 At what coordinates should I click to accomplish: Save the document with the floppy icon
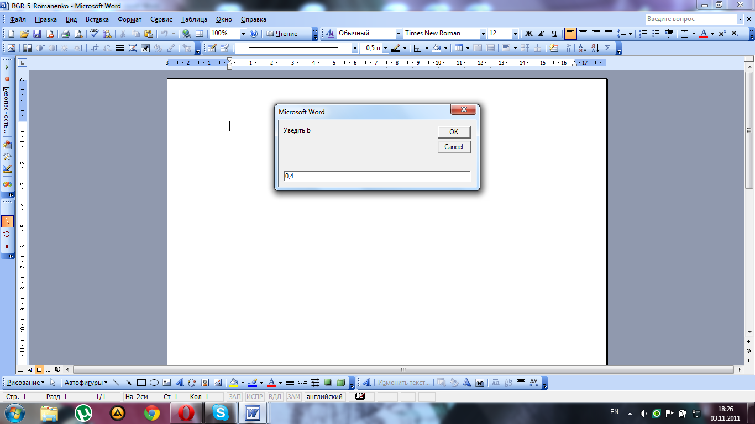pyautogui.click(x=37, y=34)
